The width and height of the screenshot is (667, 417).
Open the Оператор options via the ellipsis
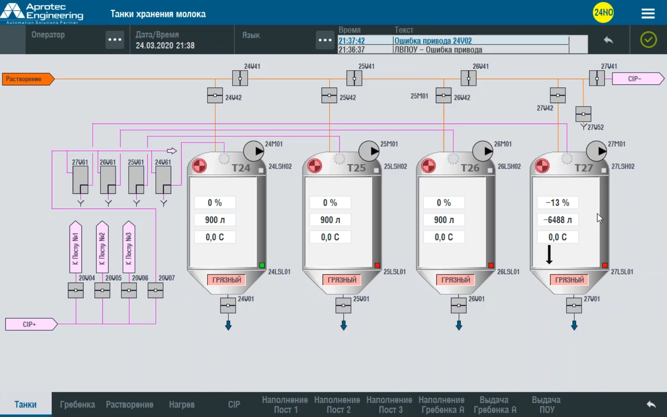pos(114,39)
